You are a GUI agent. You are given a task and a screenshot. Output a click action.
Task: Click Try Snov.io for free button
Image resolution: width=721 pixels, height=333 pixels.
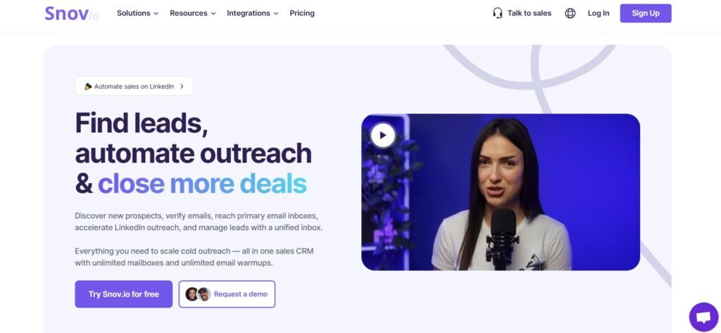tap(124, 294)
